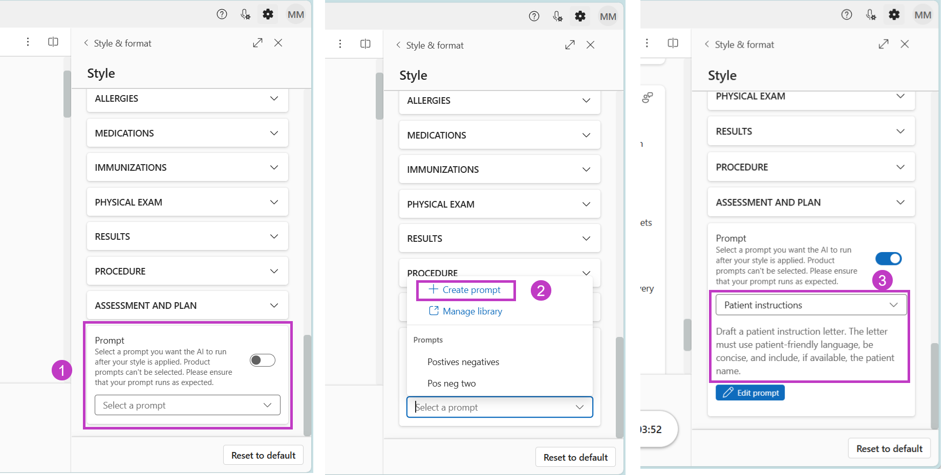This screenshot has width=947, height=475.
Task: Choose the Postives negatives prompt
Action: (463, 361)
